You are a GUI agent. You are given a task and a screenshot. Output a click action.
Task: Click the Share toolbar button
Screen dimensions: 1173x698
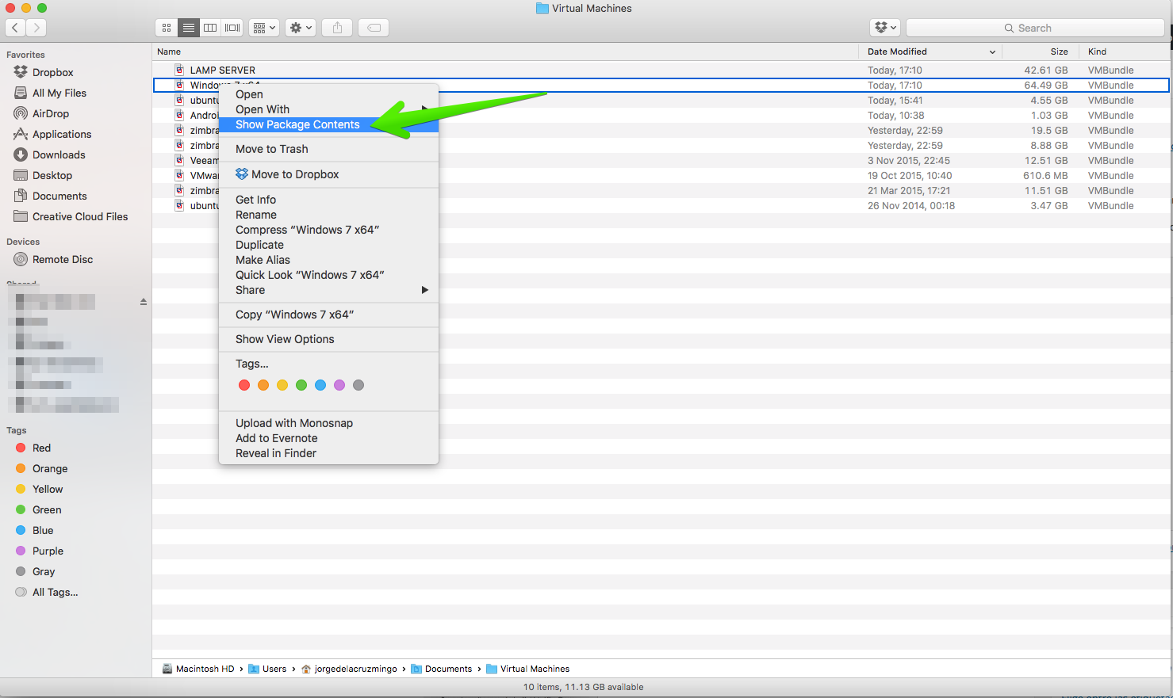pyautogui.click(x=337, y=28)
